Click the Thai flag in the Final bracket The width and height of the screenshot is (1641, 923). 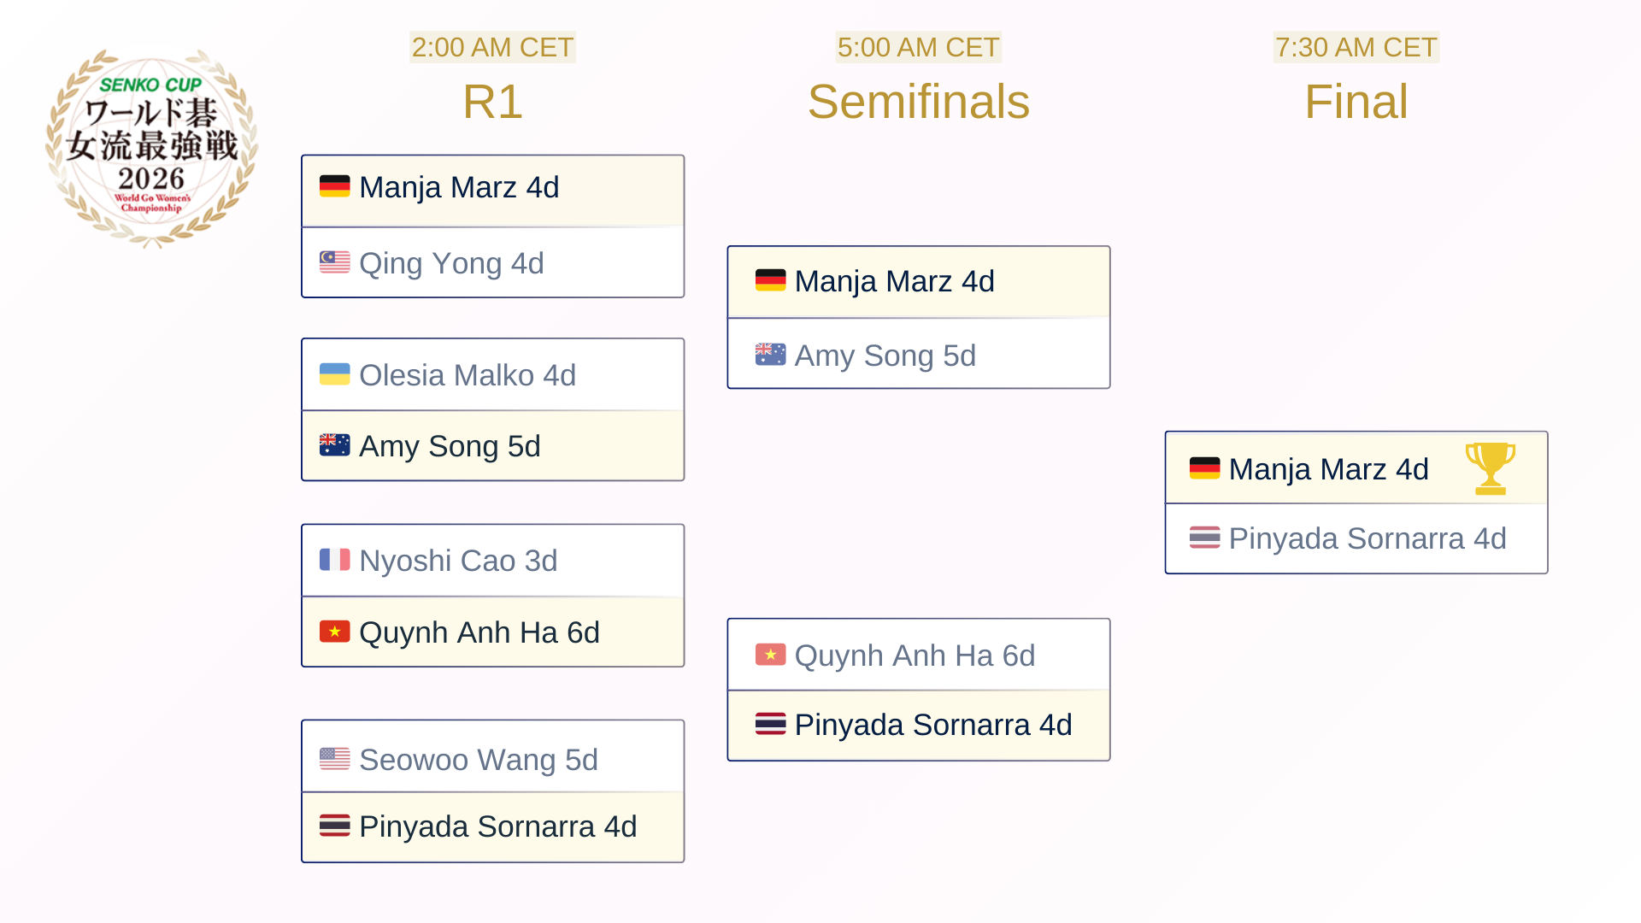point(1204,538)
